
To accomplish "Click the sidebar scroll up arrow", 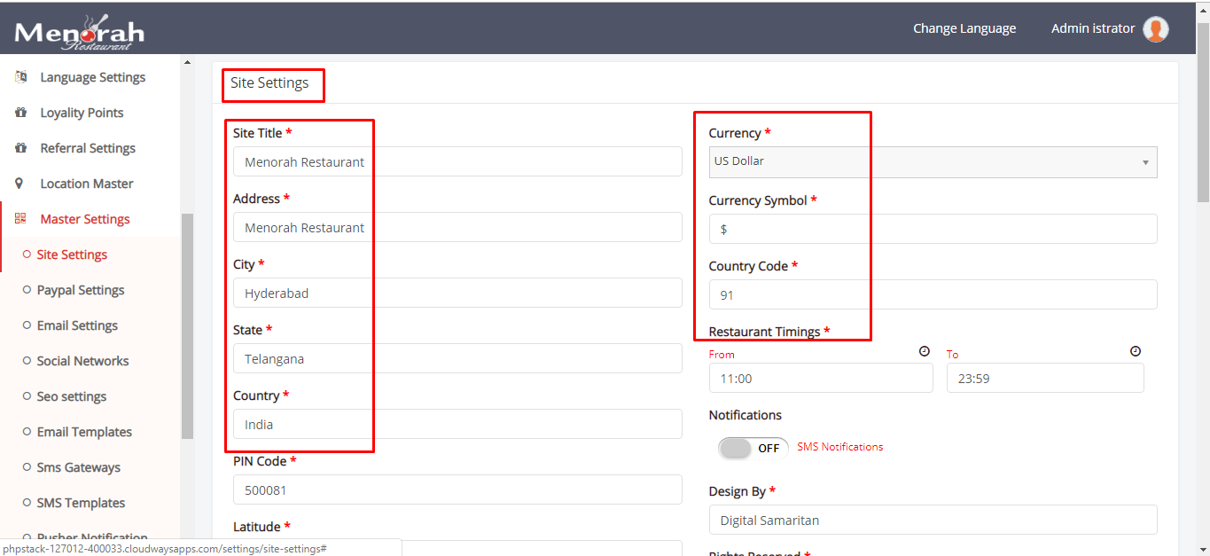I will coord(187,62).
